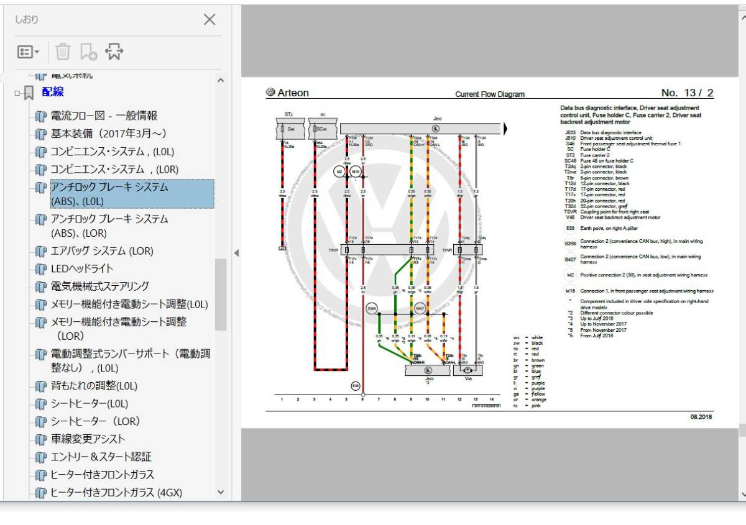746x525 pixels.
Task: Click J533 component box in diagram
Action: 428,370
